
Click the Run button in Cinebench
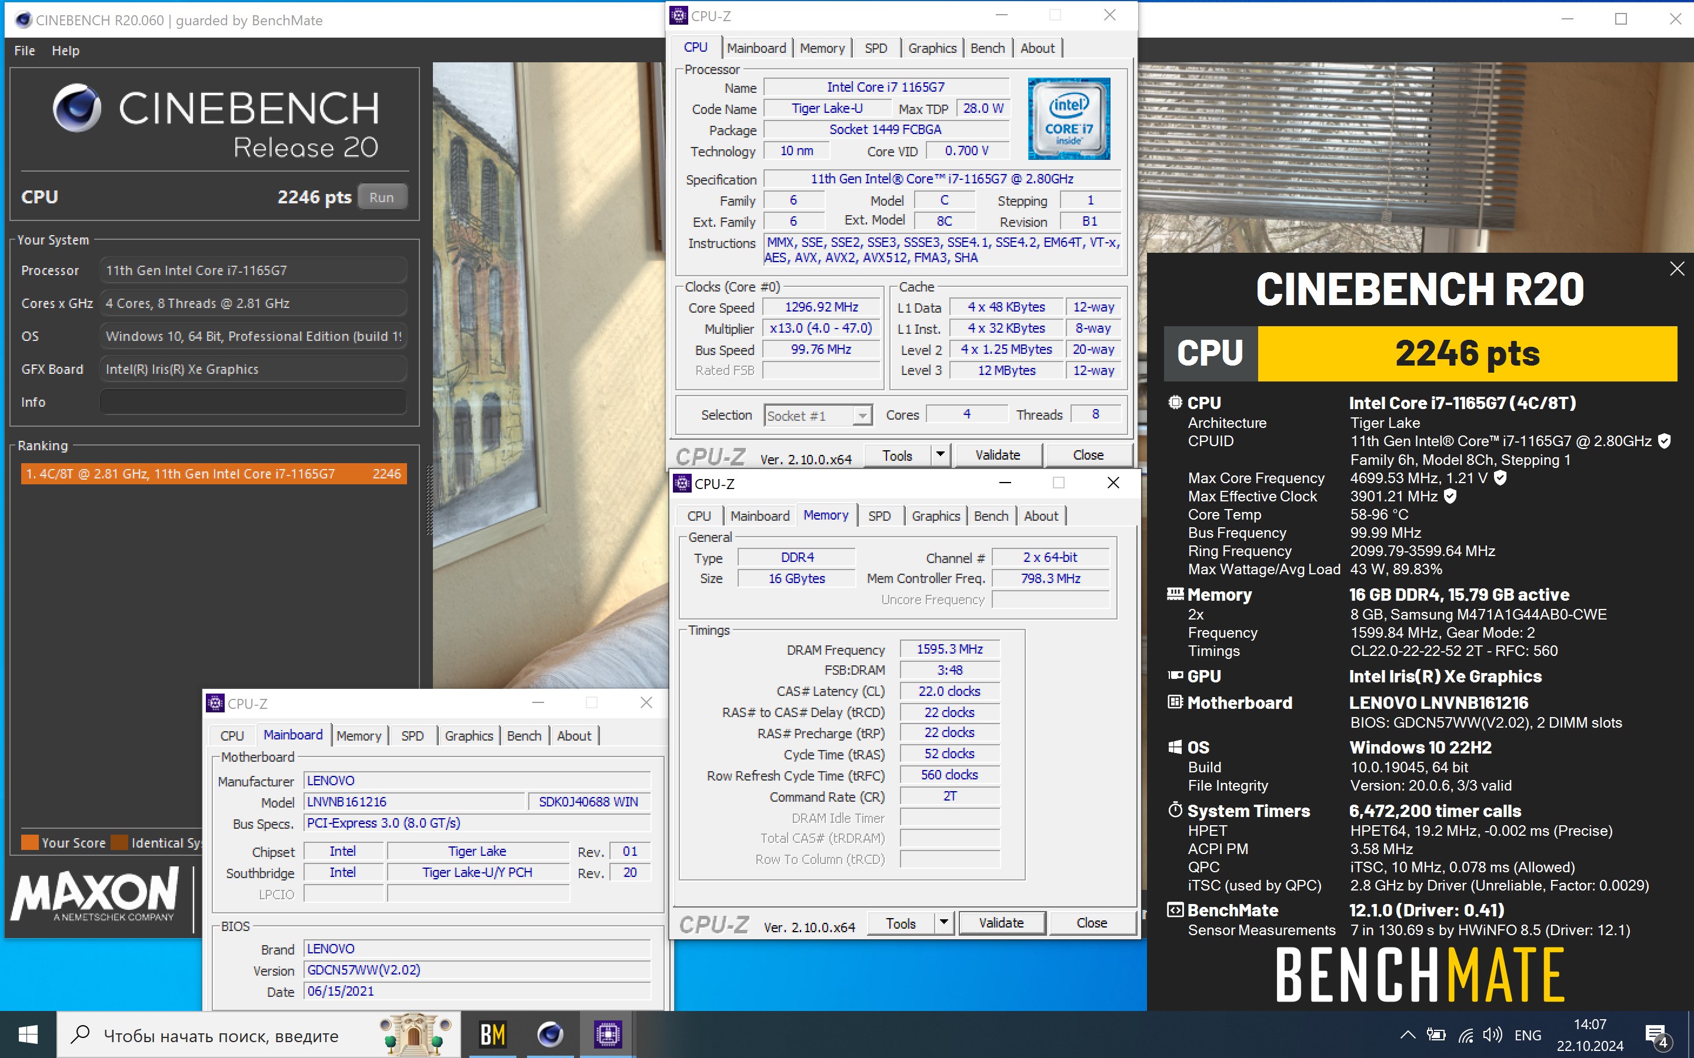coord(382,197)
